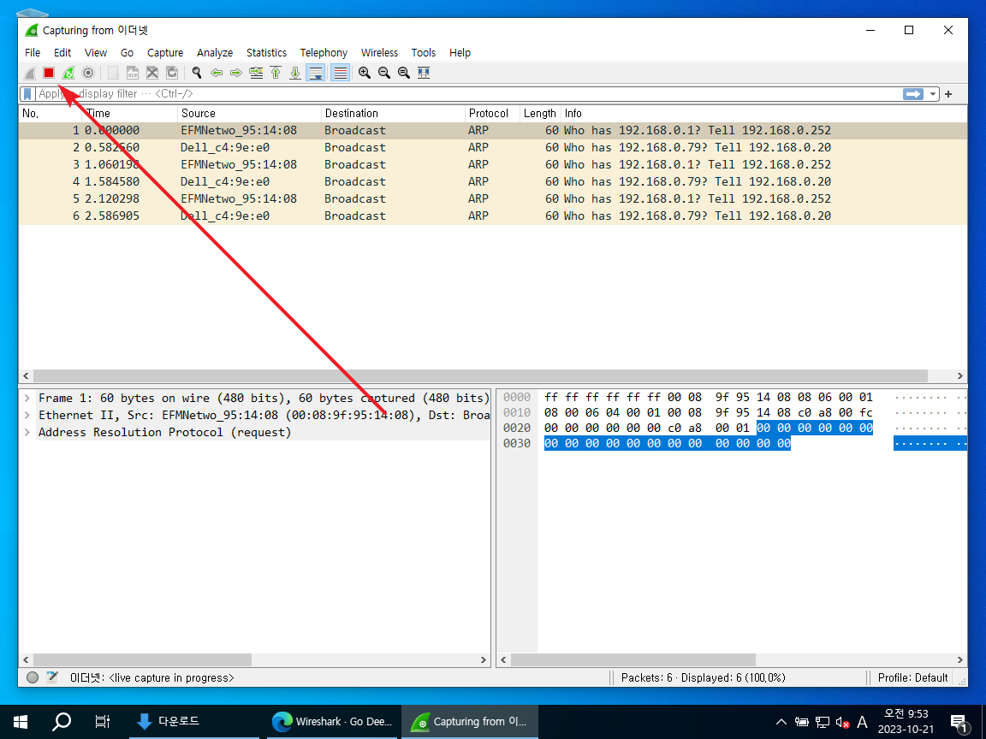The width and height of the screenshot is (986, 739).
Task: Click the start capture shark fin icon
Action: (30, 73)
